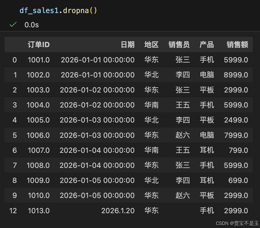Select the 销售员 column header
Image resolution: width=260 pixels, height=228 pixels.
click(179, 45)
